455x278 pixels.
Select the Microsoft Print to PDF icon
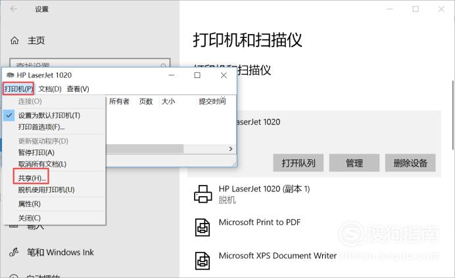(x=203, y=228)
